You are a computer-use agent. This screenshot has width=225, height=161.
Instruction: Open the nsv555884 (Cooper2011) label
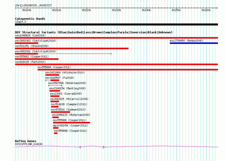pyautogui.click(x=54, y=67)
